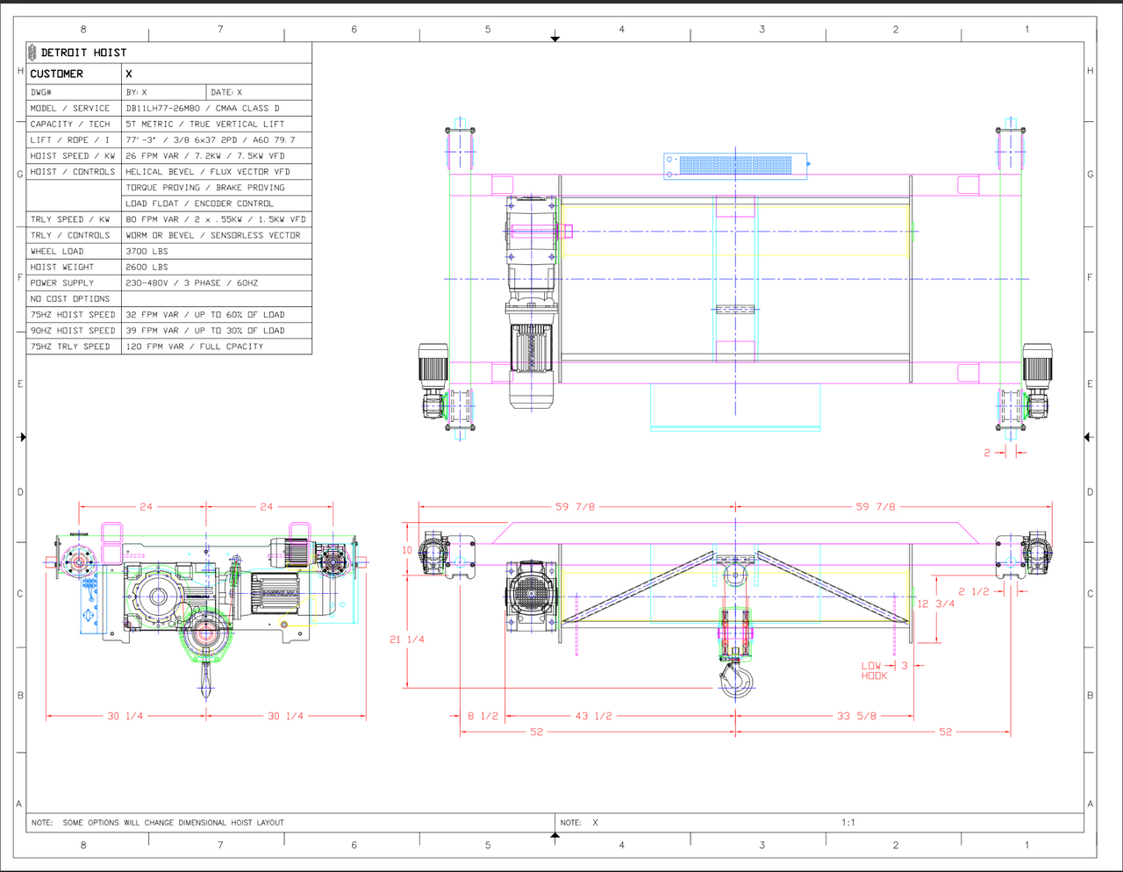Click the WHEEL LOAD label
Screen dimensions: 1123x872
[x=57, y=251]
